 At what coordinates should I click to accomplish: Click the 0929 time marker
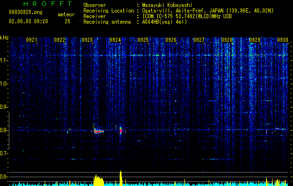[x=255, y=40]
